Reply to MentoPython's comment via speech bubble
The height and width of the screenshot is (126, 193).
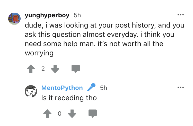point(93,113)
